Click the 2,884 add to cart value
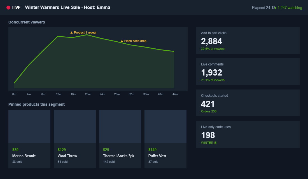 coord(212,41)
